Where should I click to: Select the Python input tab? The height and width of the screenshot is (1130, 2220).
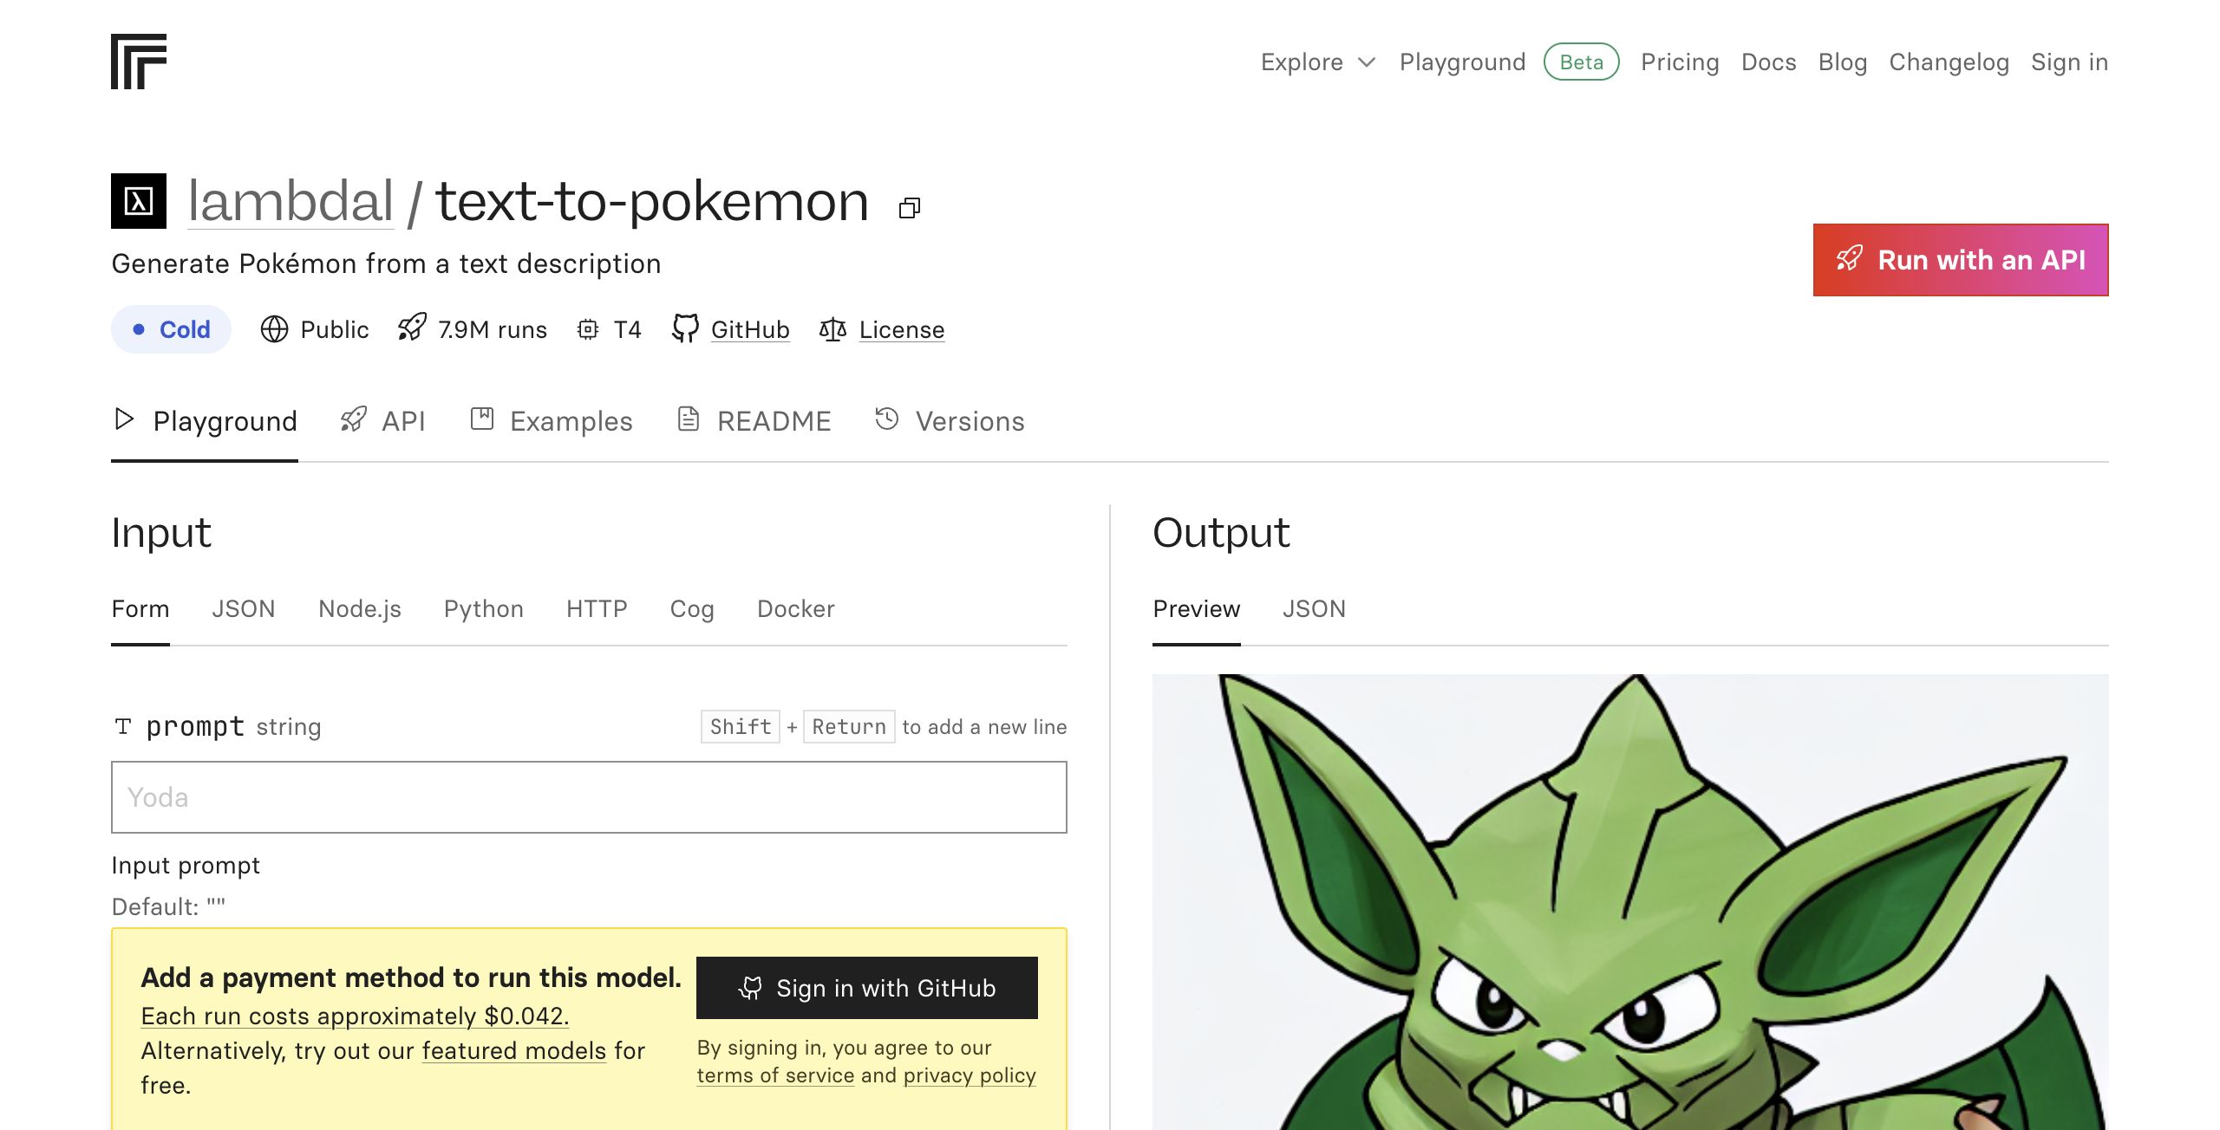coord(484,609)
